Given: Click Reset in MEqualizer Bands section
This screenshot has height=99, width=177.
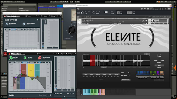Looking at the screenshot, I should point(41,95).
